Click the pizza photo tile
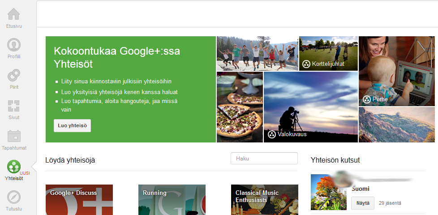Screen dimensions: 438x215 pos(240,107)
